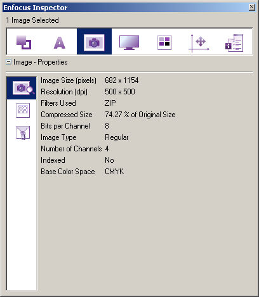259x297 pixels.
Task: Click the 'Filters Used' label
Action: (58, 103)
